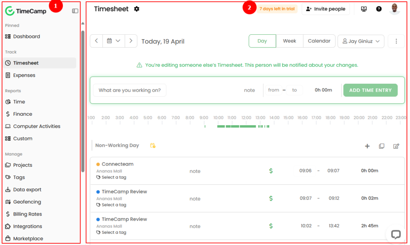
Task: Click note field of 10:02 TimeCamp Review entry
Action: pyautogui.click(x=195, y=227)
